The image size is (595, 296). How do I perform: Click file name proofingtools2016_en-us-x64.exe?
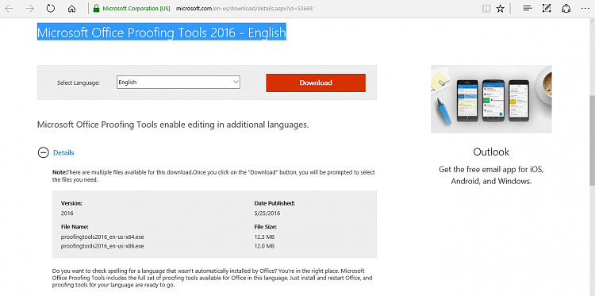(102, 236)
